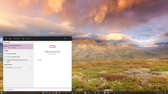This screenshot has width=168, height=94.
Task: Click the drive icon beside Delete temporary files
Action: [6, 46]
